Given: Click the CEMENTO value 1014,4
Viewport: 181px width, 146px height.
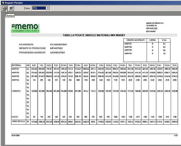Looking at the screenshot, I should click(x=86, y=91).
